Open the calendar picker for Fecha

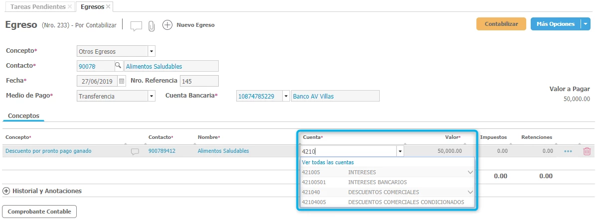coord(121,81)
